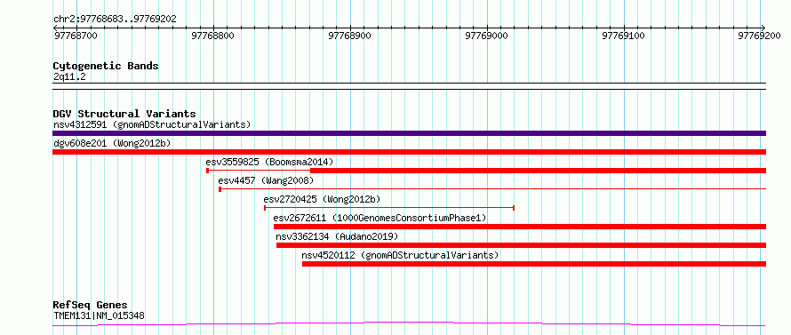Click the nsv3362134 red variant bar
The image size is (791, 335).
point(521,245)
